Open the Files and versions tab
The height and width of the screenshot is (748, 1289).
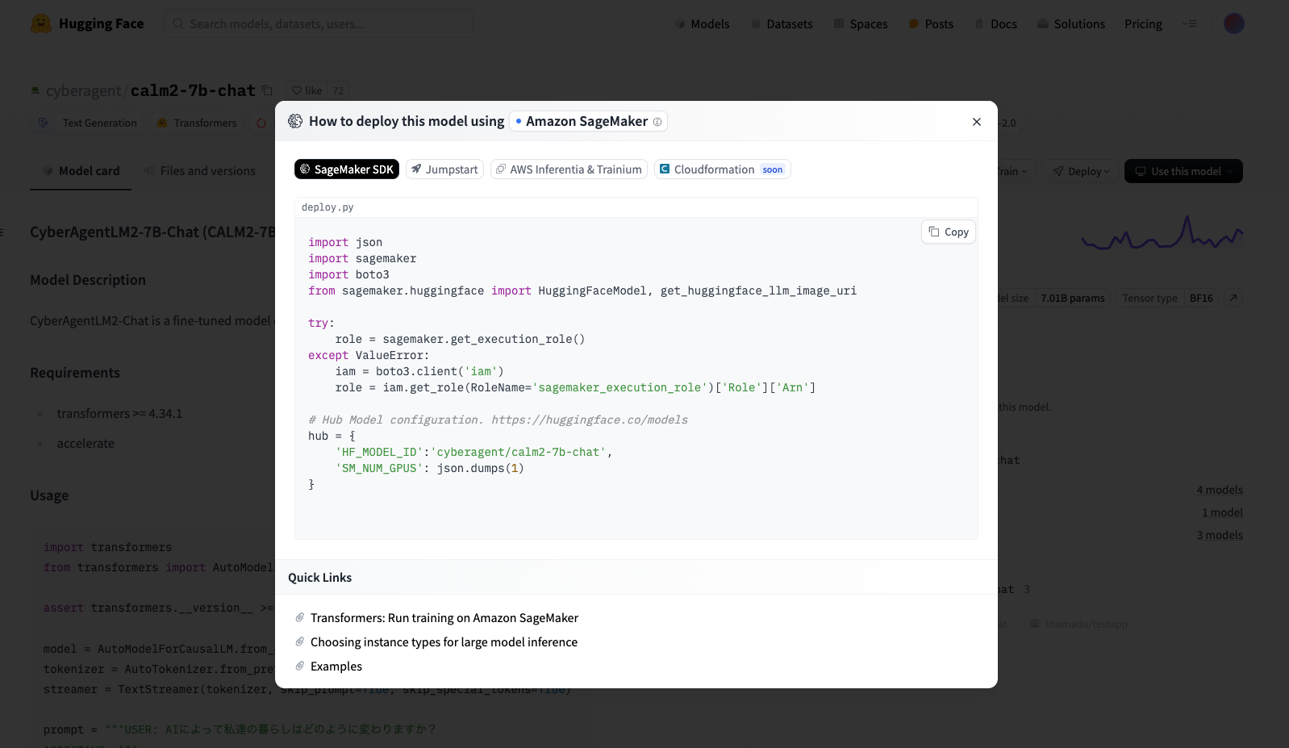coord(199,171)
